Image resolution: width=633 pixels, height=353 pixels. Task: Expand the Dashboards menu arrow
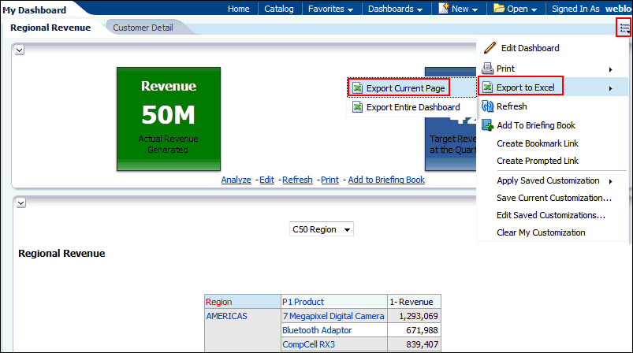point(420,9)
